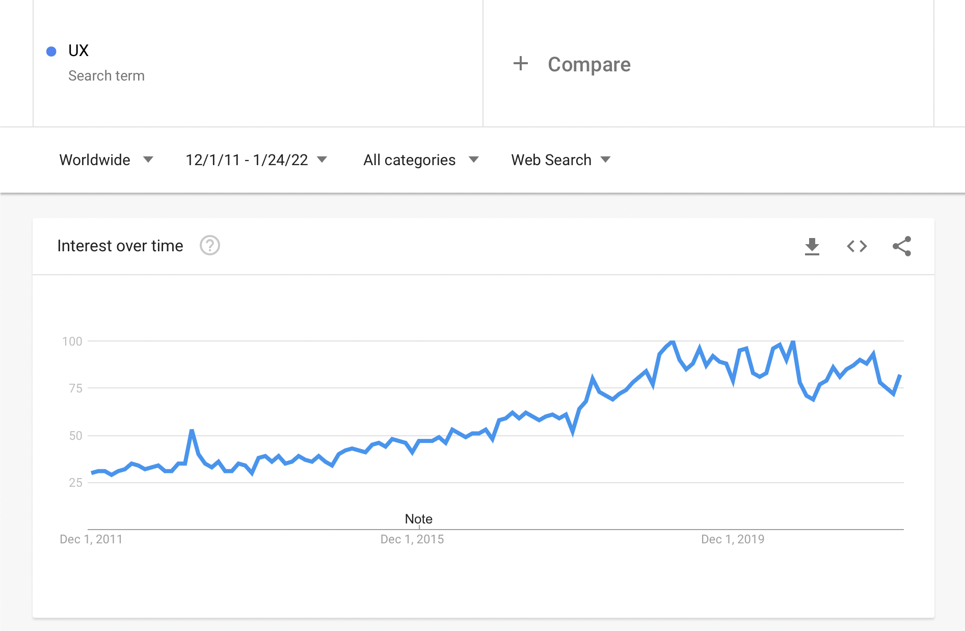Screen dimensions: 965x631
Task: Click the blue dot next to UX
Action: coord(51,51)
